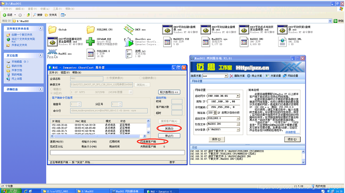The image size is (345, 193).
Task: Select the 创建映像(C) radio button
Action: (140, 78)
